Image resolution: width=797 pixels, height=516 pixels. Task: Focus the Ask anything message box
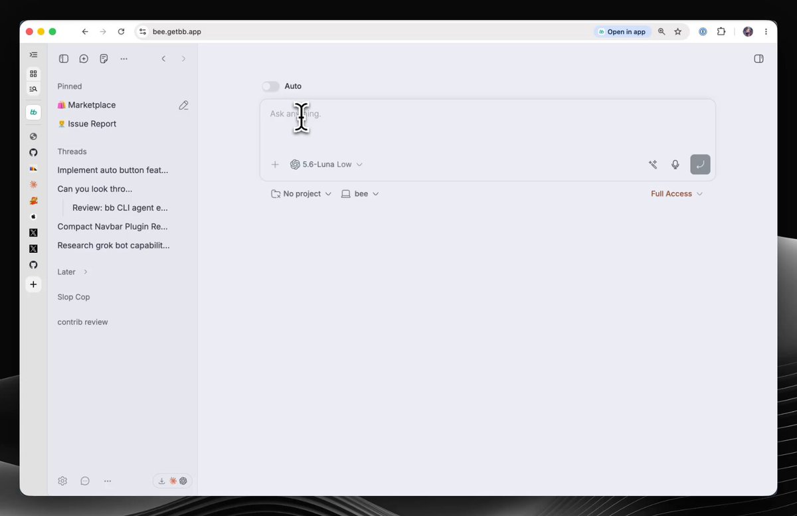coord(487,126)
